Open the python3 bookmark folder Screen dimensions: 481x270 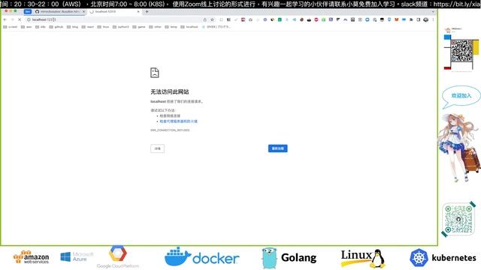(121, 27)
